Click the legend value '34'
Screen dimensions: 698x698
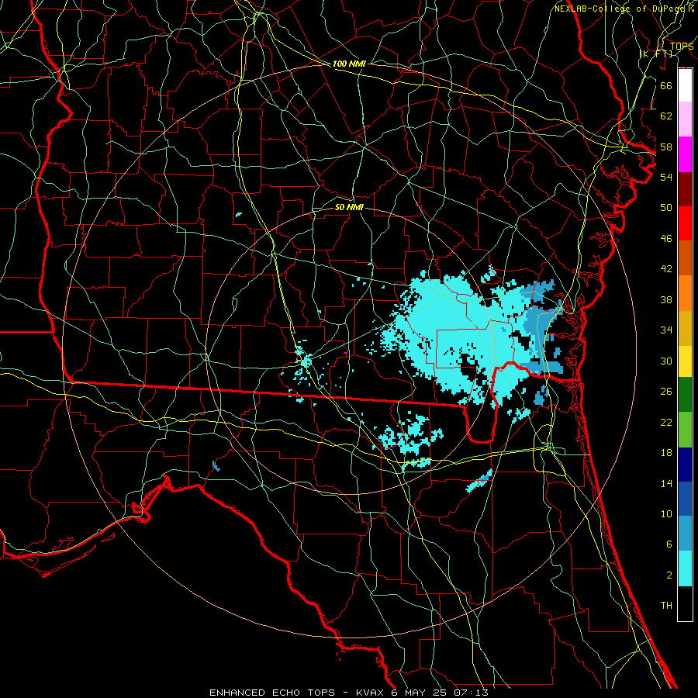666,330
